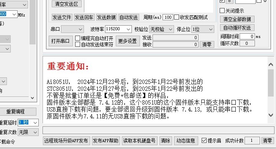Click the 读取本机硬盘号 button
The image size is (276, 149).
click(139, 141)
